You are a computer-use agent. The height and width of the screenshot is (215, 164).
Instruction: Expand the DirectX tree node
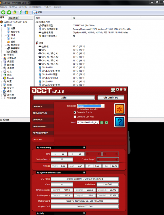2,78
